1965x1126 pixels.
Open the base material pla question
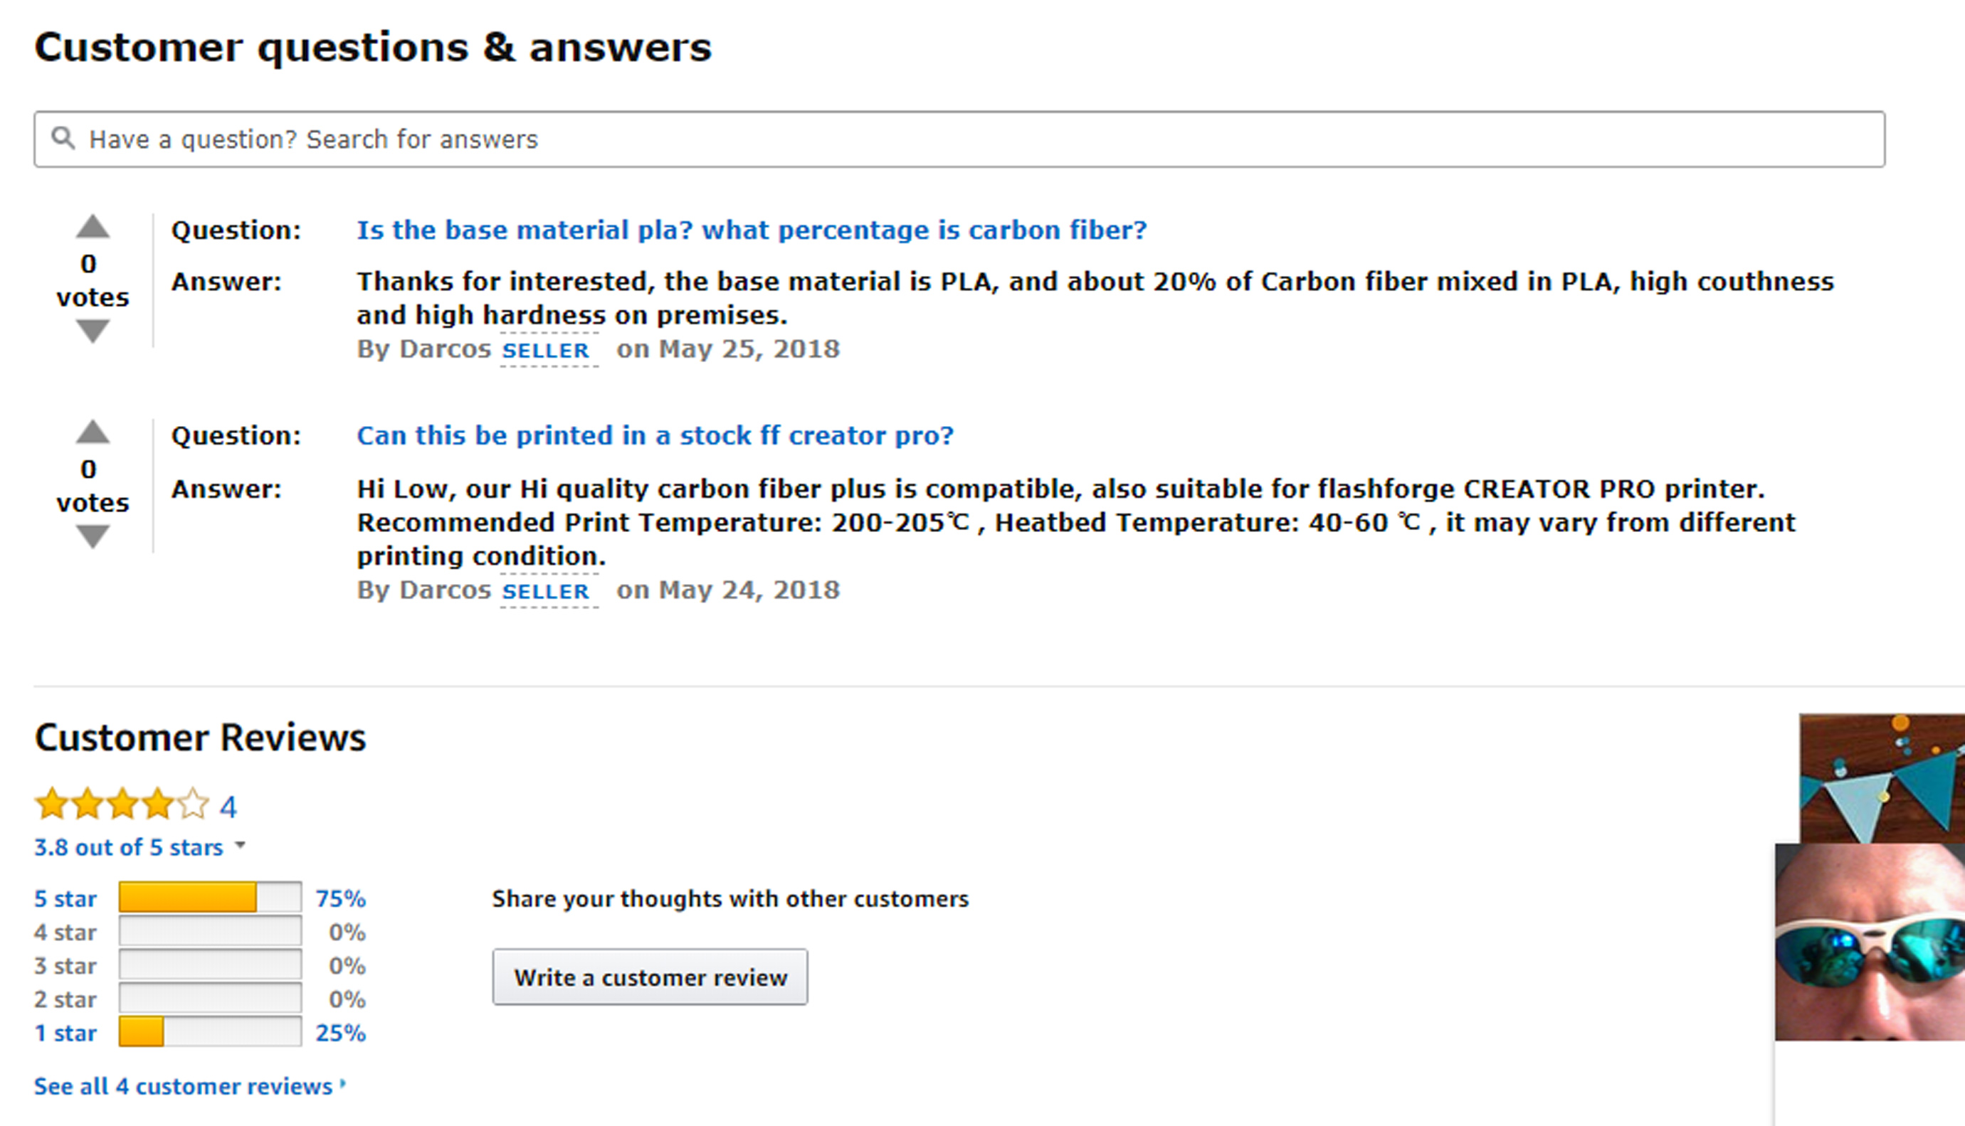pos(751,230)
